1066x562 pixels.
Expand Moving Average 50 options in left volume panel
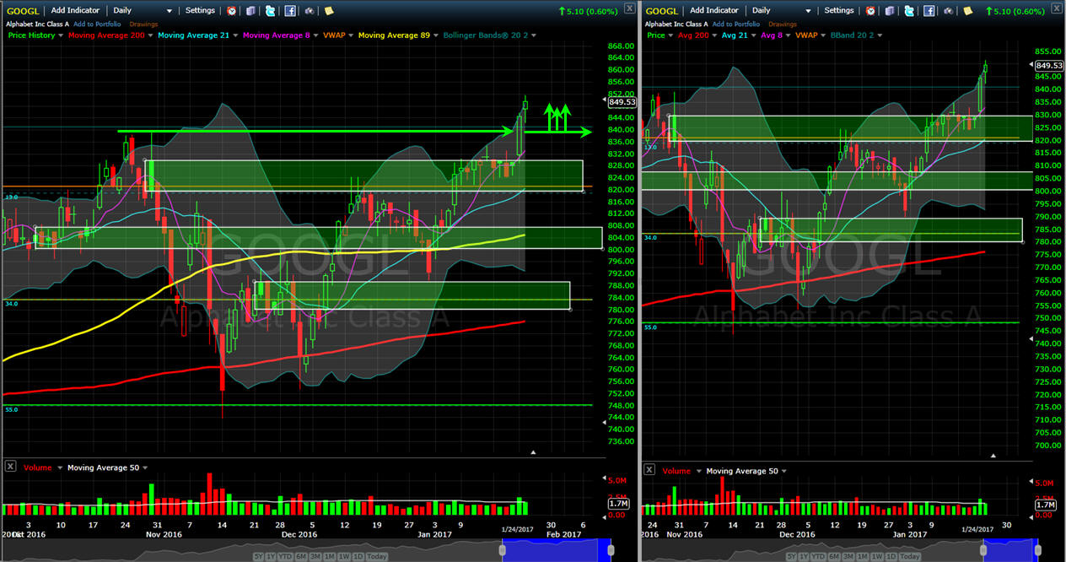click(x=145, y=467)
